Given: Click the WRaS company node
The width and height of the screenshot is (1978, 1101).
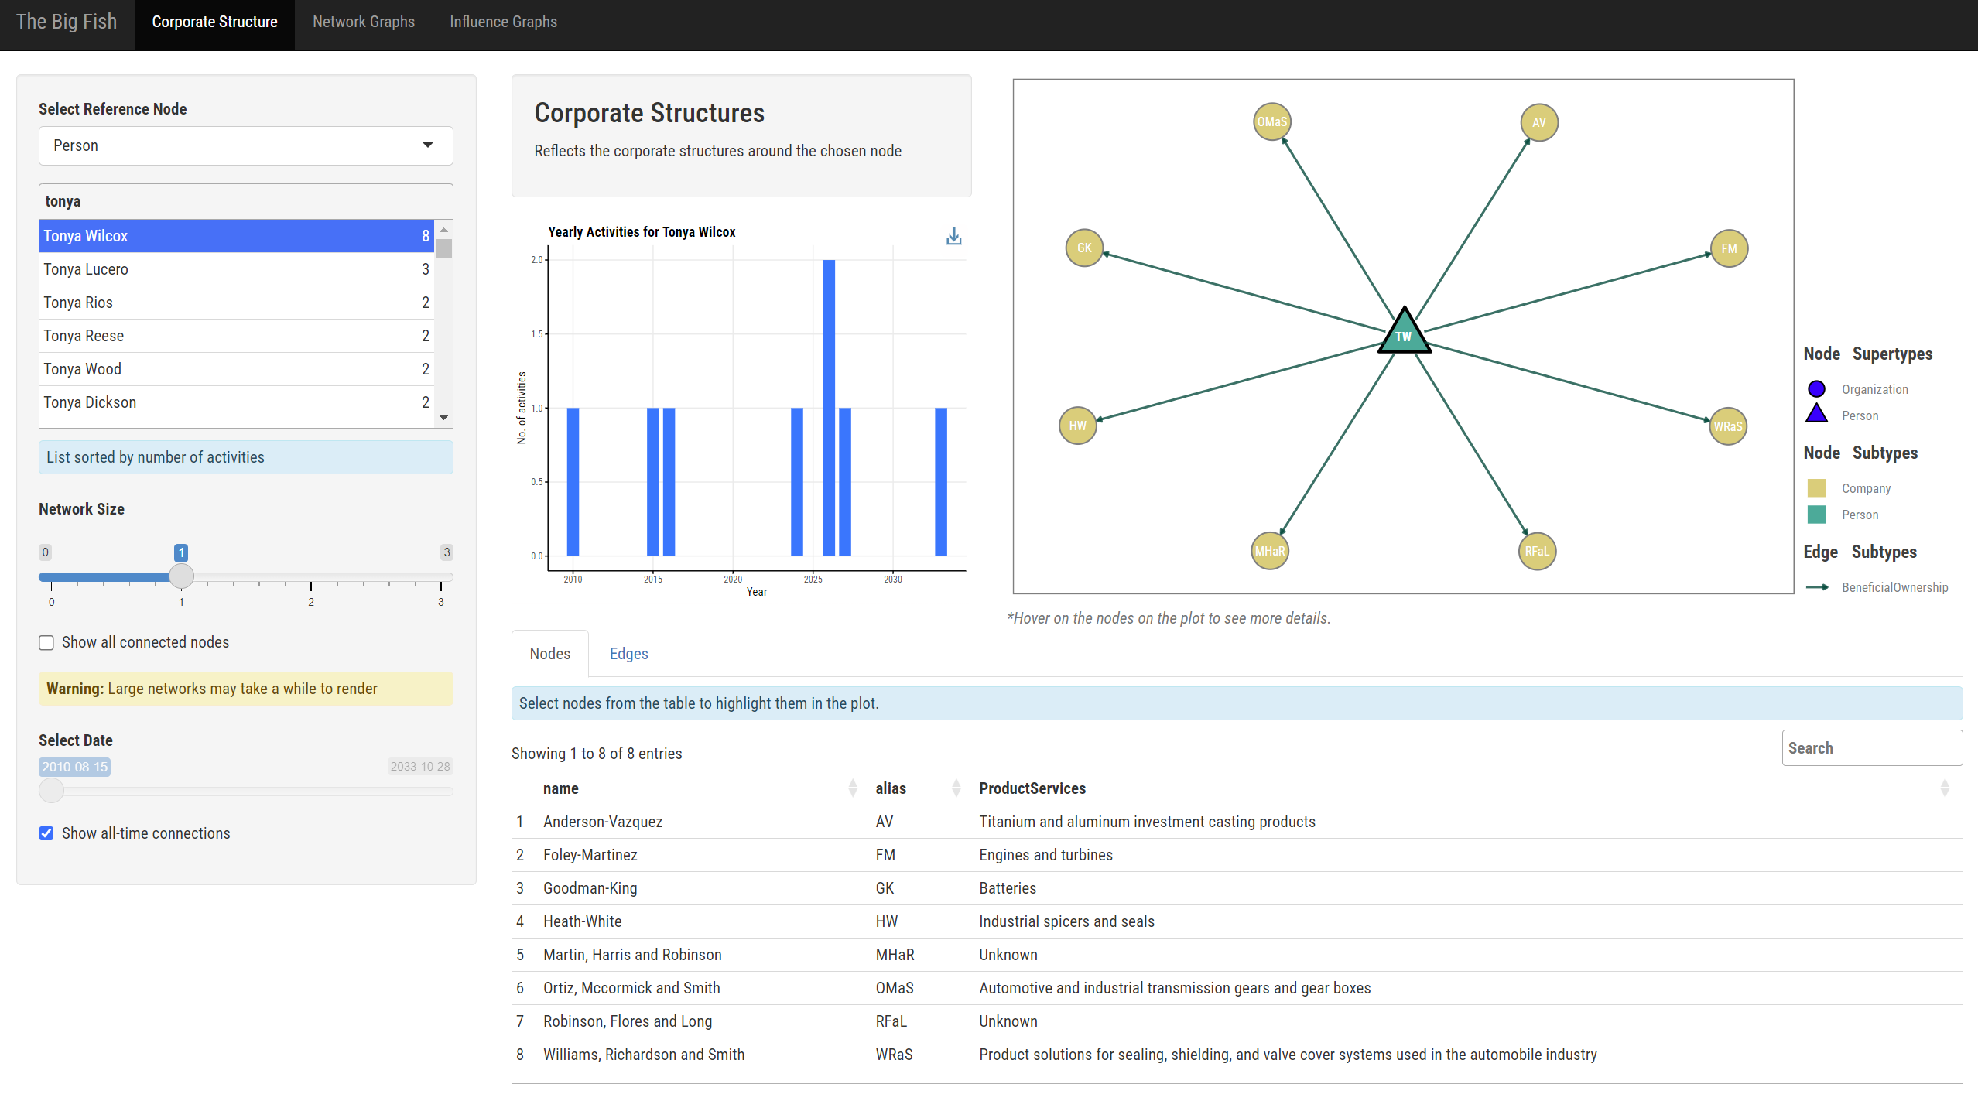Looking at the screenshot, I should [x=1727, y=426].
